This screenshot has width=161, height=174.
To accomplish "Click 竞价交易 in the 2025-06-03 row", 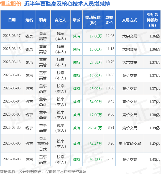I will [130, 115].
